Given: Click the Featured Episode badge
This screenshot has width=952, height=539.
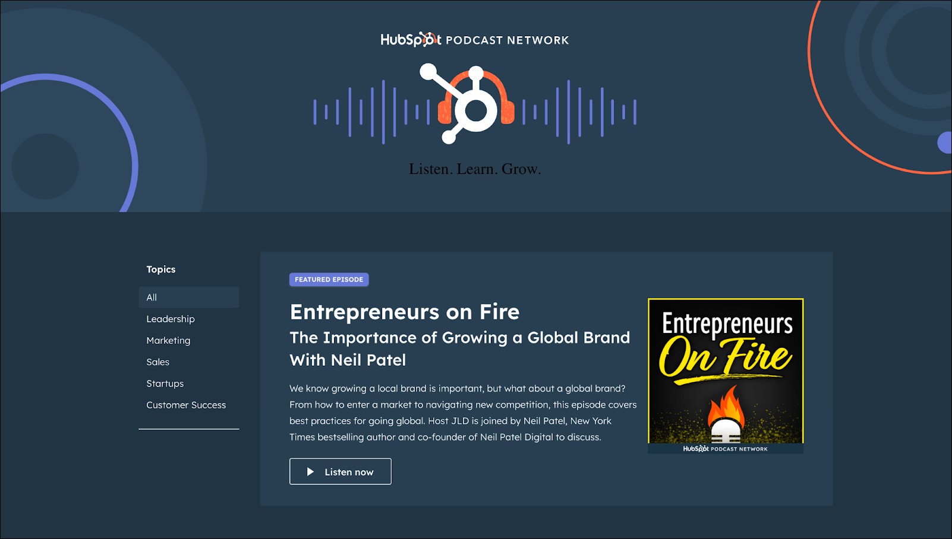Looking at the screenshot, I should click(x=329, y=280).
